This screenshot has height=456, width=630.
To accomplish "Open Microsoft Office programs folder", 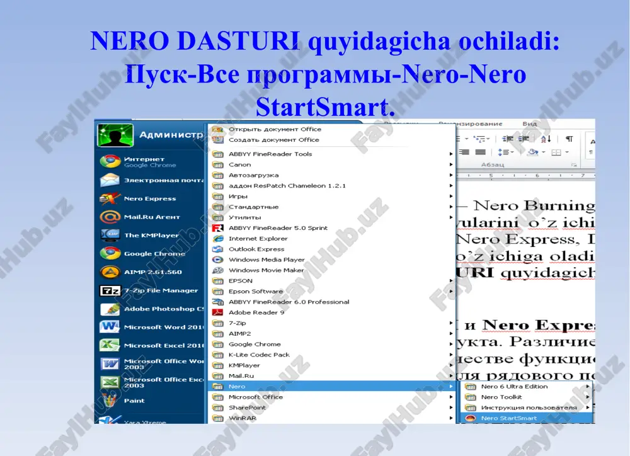I will coord(330,397).
